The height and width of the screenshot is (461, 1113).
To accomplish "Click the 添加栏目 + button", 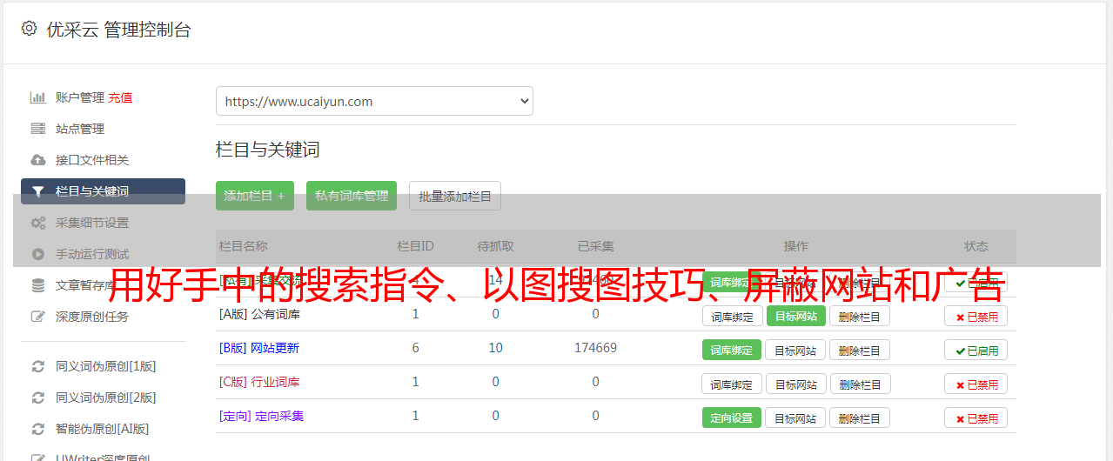I will (255, 196).
